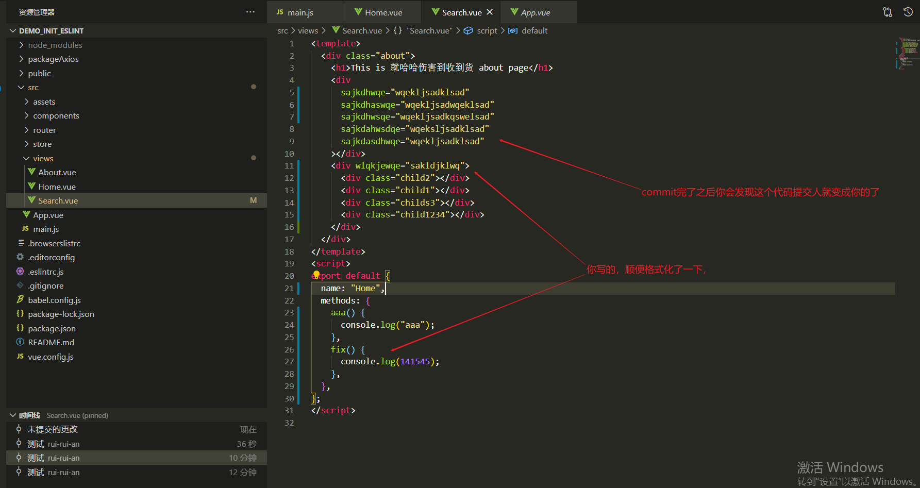Place cursor in the name: "Home" line
This screenshot has height=488, width=920.
click(x=603, y=288)
